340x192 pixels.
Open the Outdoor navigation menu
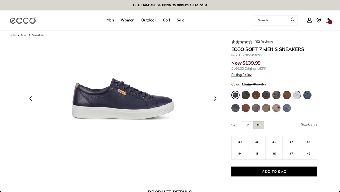click(148, 20)
